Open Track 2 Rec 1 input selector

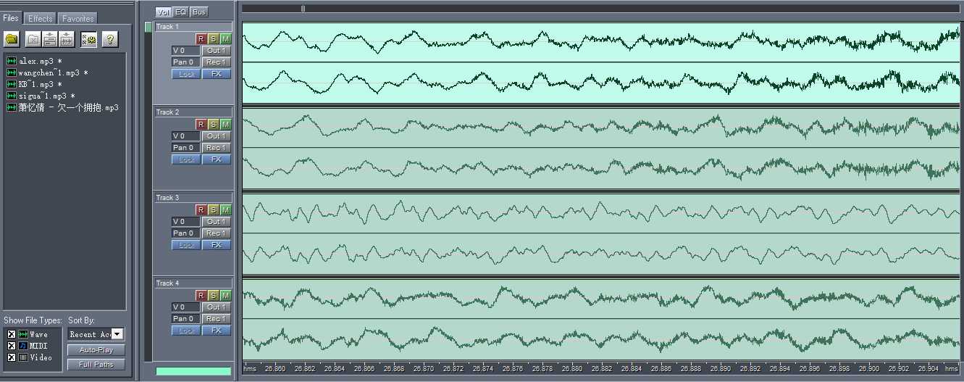click(217, 148)
